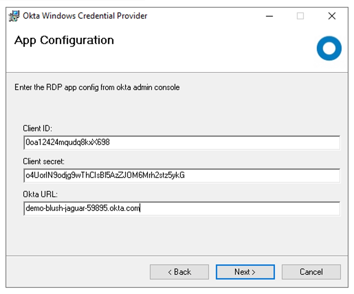Focus the Client ID input field
Screen dimensions: 354x294
coord(182,143)
